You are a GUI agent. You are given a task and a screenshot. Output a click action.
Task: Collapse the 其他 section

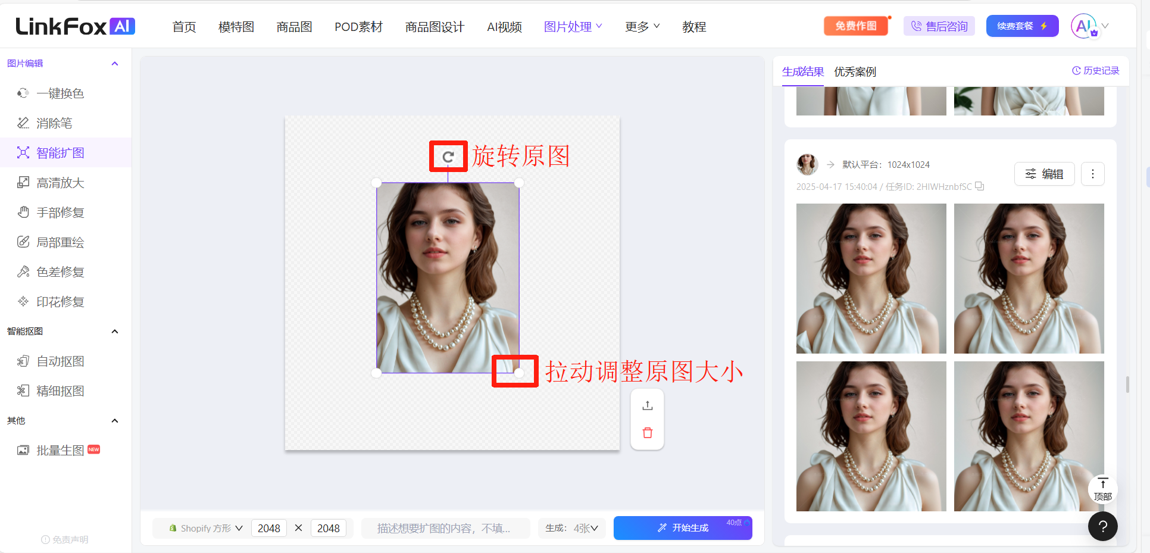tap(115, 421)
